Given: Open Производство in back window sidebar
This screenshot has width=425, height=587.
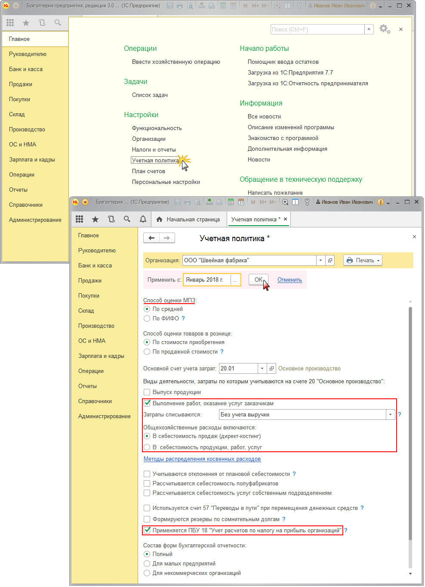Looking at the screenshot, I should point(27,129).
